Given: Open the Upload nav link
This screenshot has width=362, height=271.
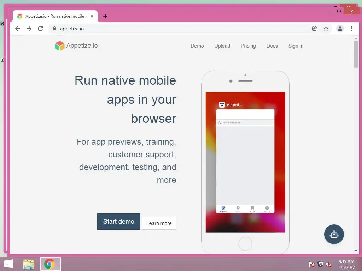Looking at the screenshot, I should click(x=222, y=46).
